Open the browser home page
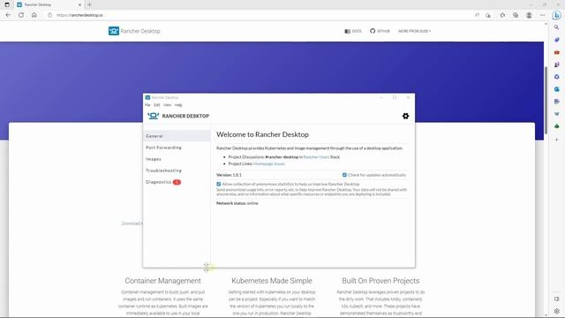The height and width of the screenshot is (318, 565). pos(34,15)
